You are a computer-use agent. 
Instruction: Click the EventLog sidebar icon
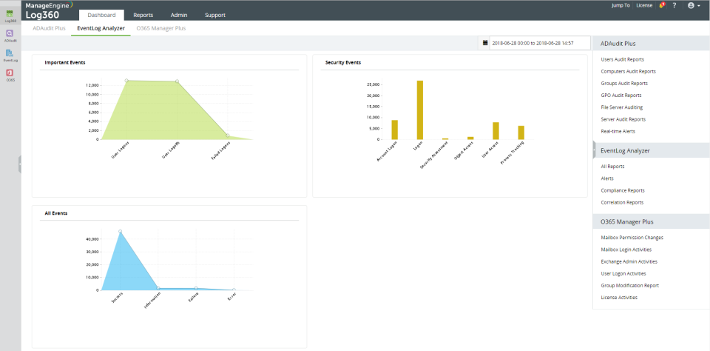(10, 55)
